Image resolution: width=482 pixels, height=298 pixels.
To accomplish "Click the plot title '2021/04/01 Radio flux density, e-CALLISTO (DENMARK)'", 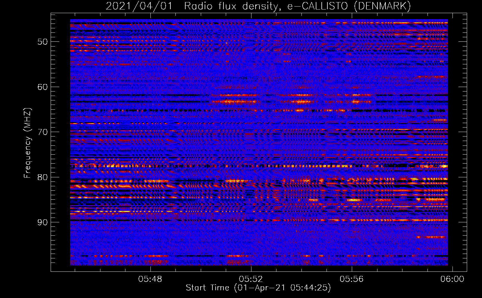I will click(258, 6).
